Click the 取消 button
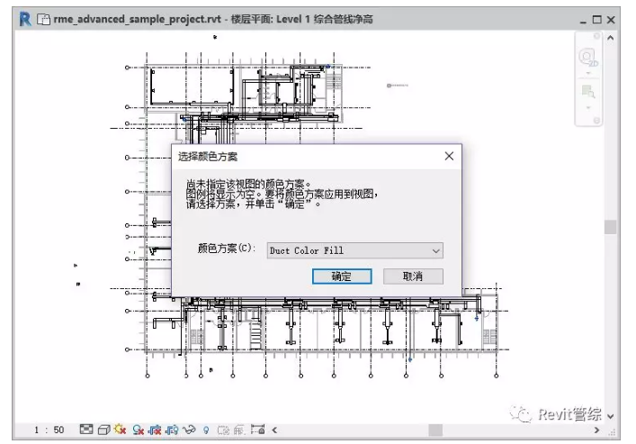 [x=413, y=276]
